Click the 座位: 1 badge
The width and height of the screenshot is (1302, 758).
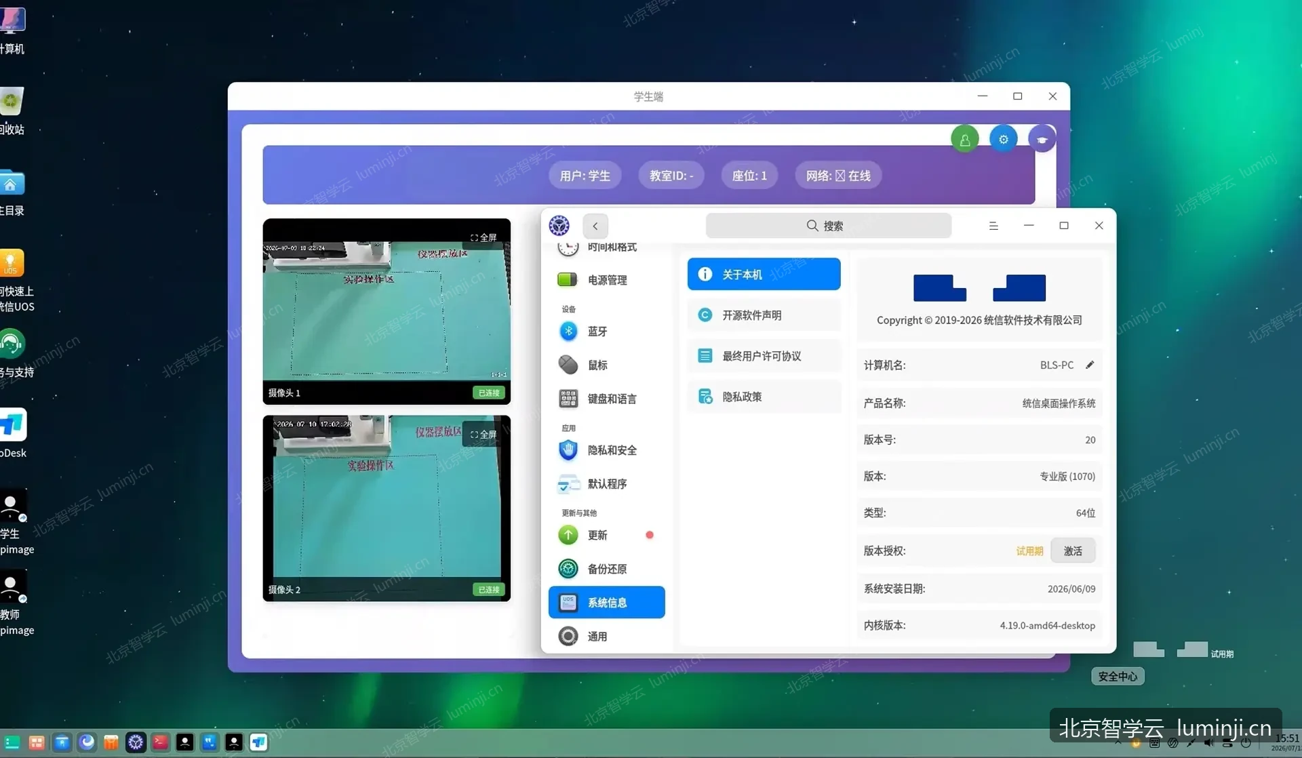click(749, 176)
